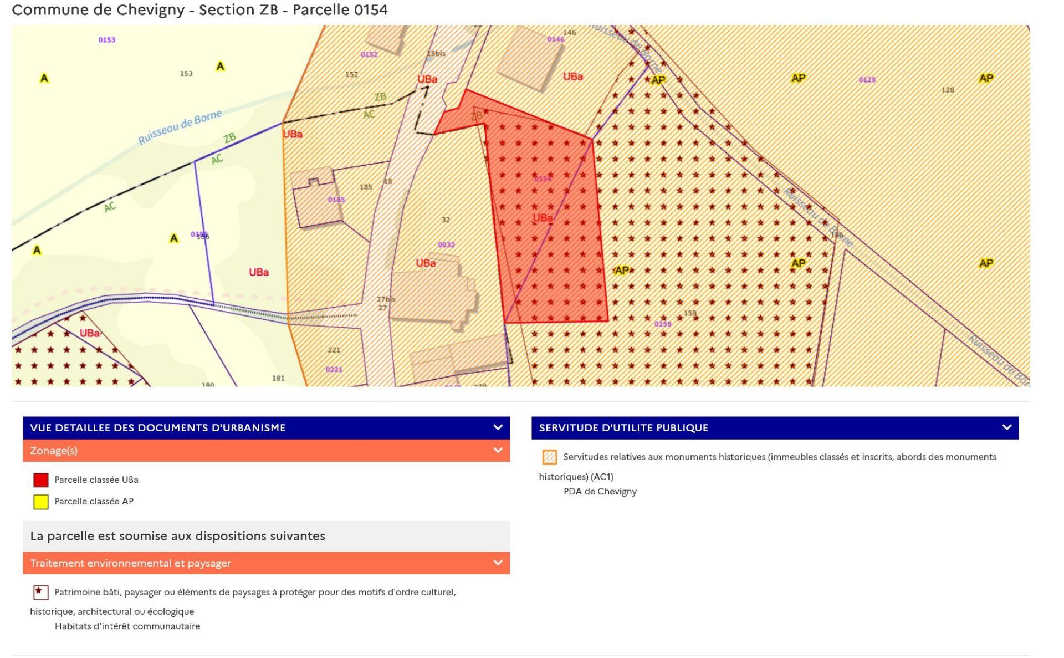Click the orange hatched AC1 servitude icon

pyautogui.click(x=549, y=457)
